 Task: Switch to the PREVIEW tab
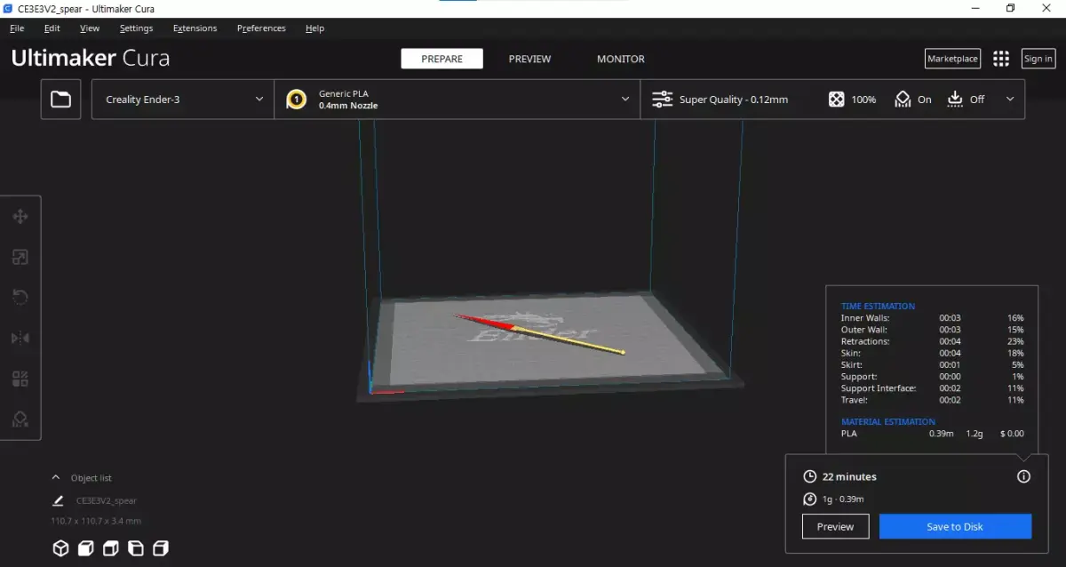click(529, 58)
